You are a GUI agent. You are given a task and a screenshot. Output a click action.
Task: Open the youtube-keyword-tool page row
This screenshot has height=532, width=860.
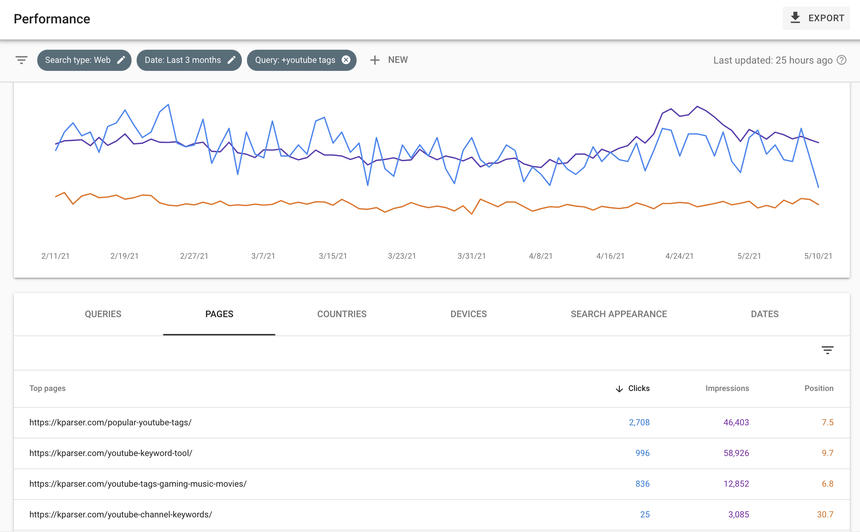tap(431, 453)
